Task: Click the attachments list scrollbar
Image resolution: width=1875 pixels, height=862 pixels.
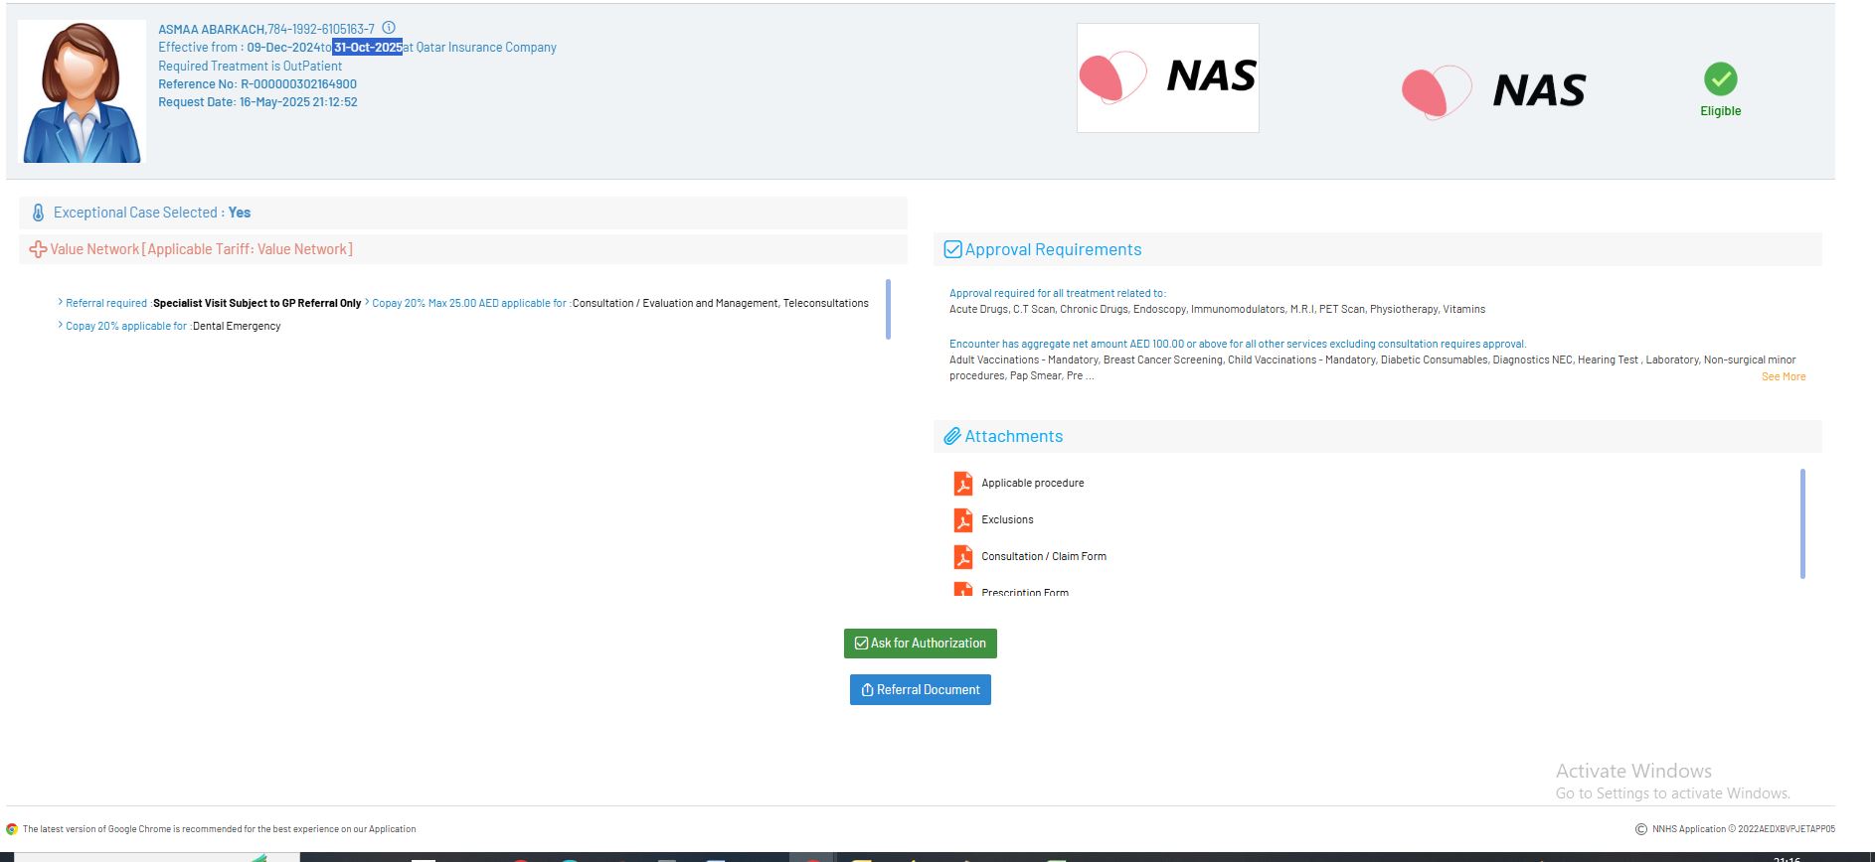Action: click(1801, 523)
